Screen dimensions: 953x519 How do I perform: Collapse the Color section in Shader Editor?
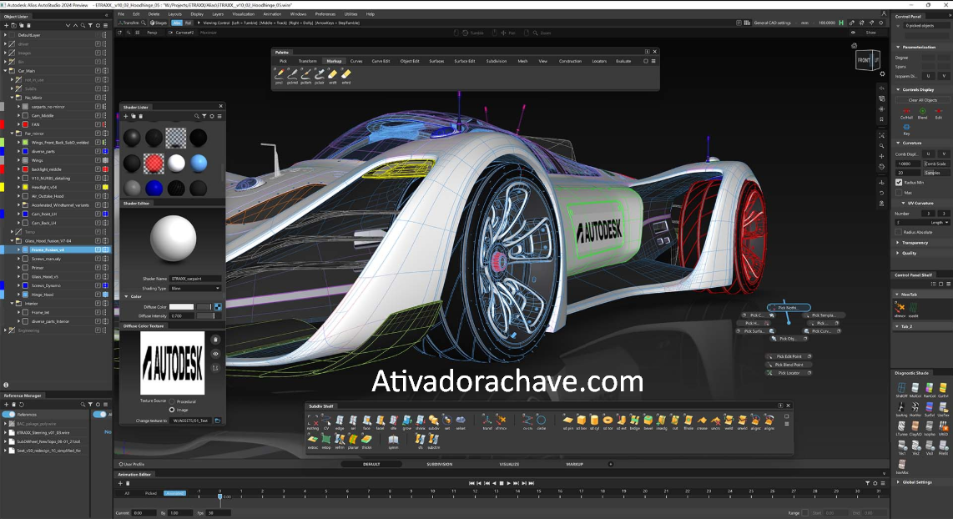(x=126, y=296)
